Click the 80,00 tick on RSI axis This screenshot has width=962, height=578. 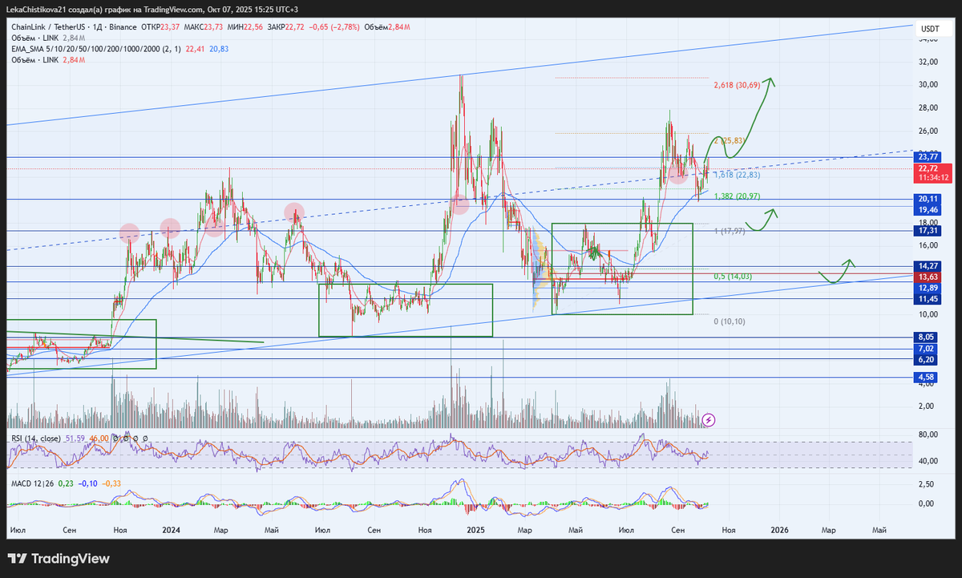pyautogui.click(x=928, y=435)
